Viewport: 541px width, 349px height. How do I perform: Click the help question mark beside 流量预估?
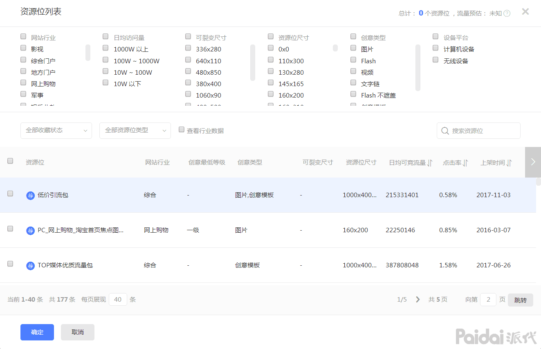[x=506, y=13]
